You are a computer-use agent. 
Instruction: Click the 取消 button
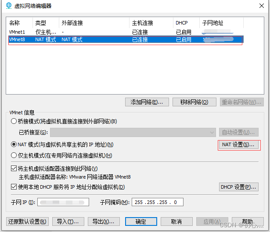coord(176,221)
